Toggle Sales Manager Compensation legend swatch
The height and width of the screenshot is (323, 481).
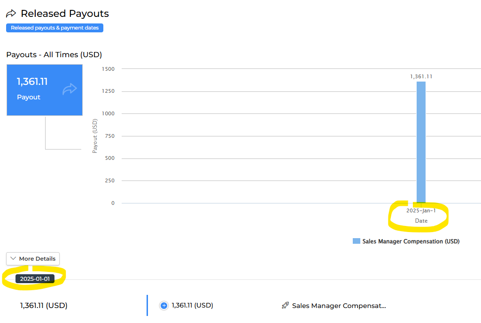pos(357,241)
